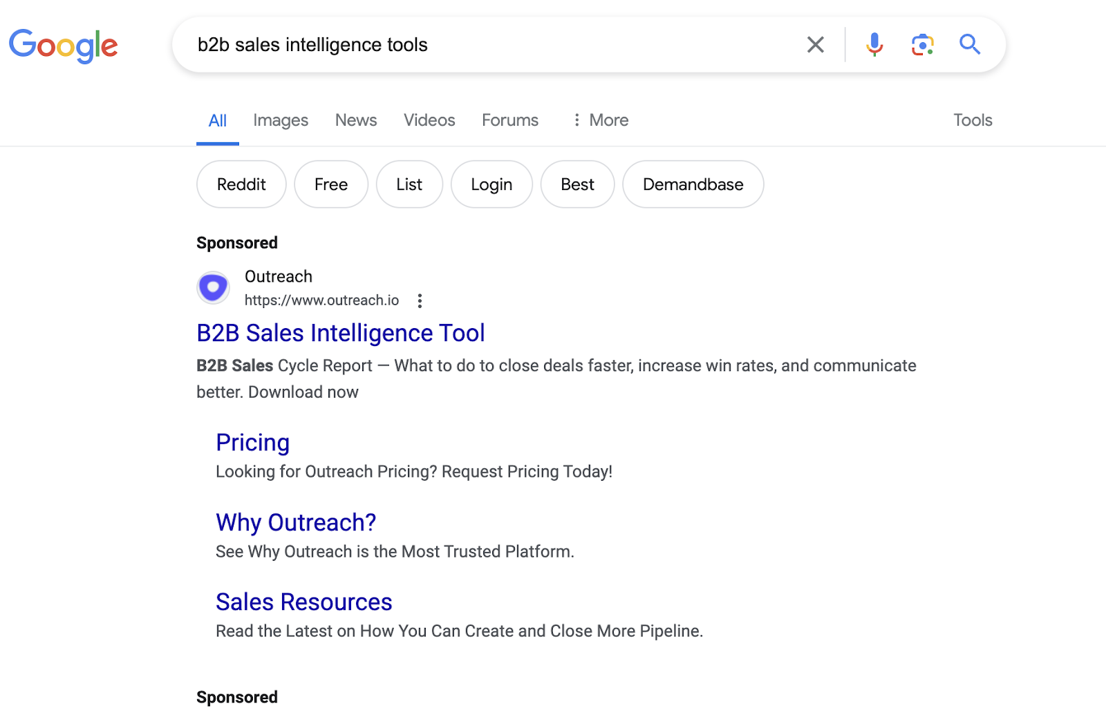Open the Outreach ad three-dot options
The image size is (1106, 715).
point(420,301)
